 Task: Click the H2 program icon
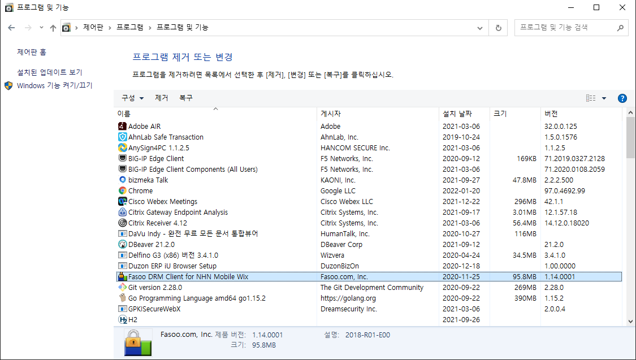tap(123, 319)
